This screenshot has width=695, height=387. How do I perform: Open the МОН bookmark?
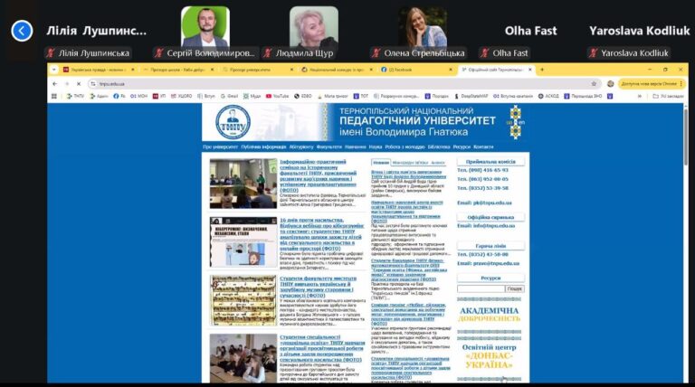138,96
